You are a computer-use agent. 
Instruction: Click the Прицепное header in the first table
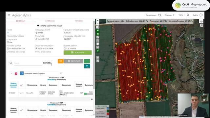tap(66, 85)
